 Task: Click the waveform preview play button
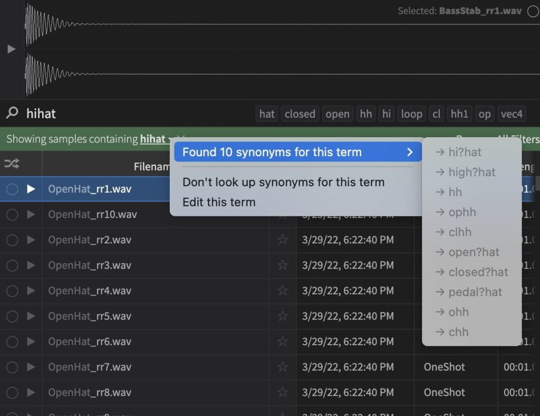(x=11, y=49)
